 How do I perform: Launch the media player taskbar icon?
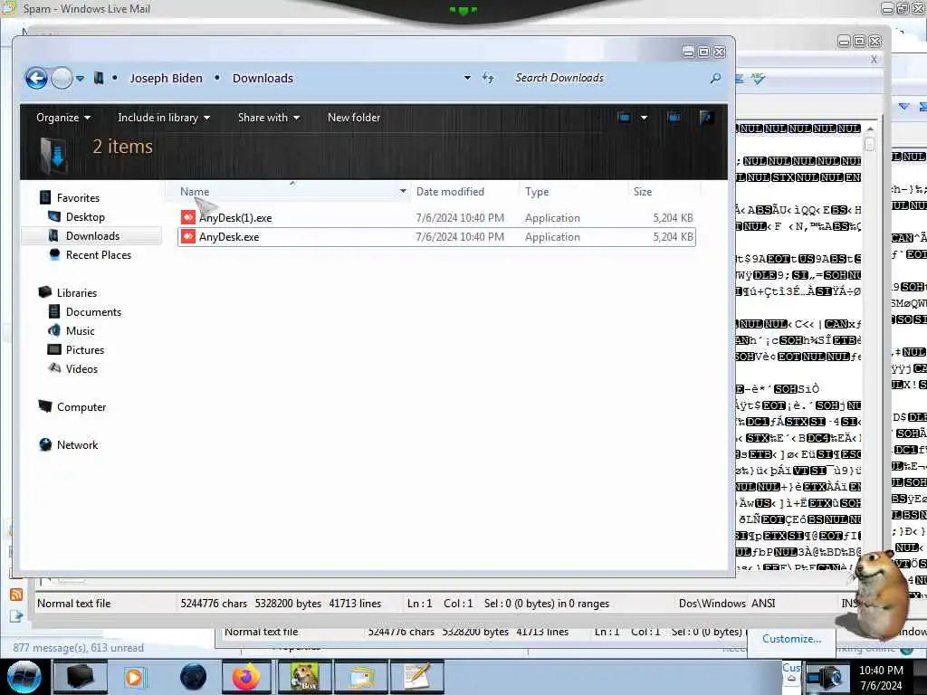(x=134, y=677)
